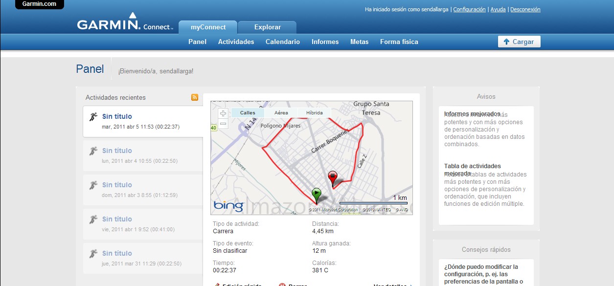Open the Ayuda link
Screen dimensions: 614x286
[498, 9]
